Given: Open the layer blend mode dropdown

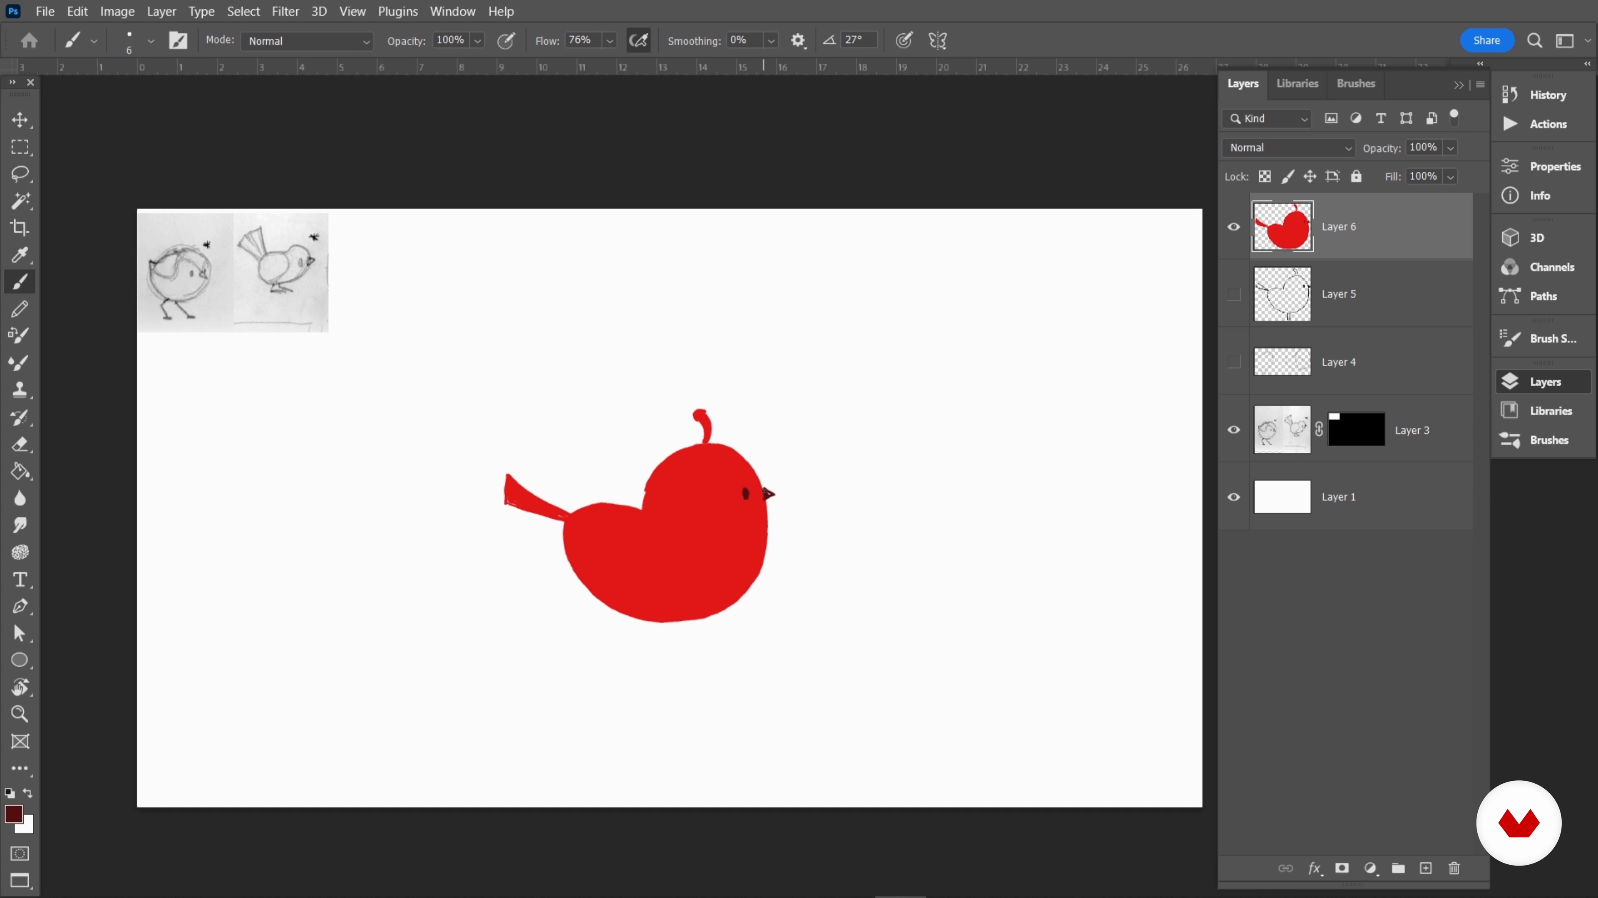Looking at the screenshot, I should click(1289, 148).
